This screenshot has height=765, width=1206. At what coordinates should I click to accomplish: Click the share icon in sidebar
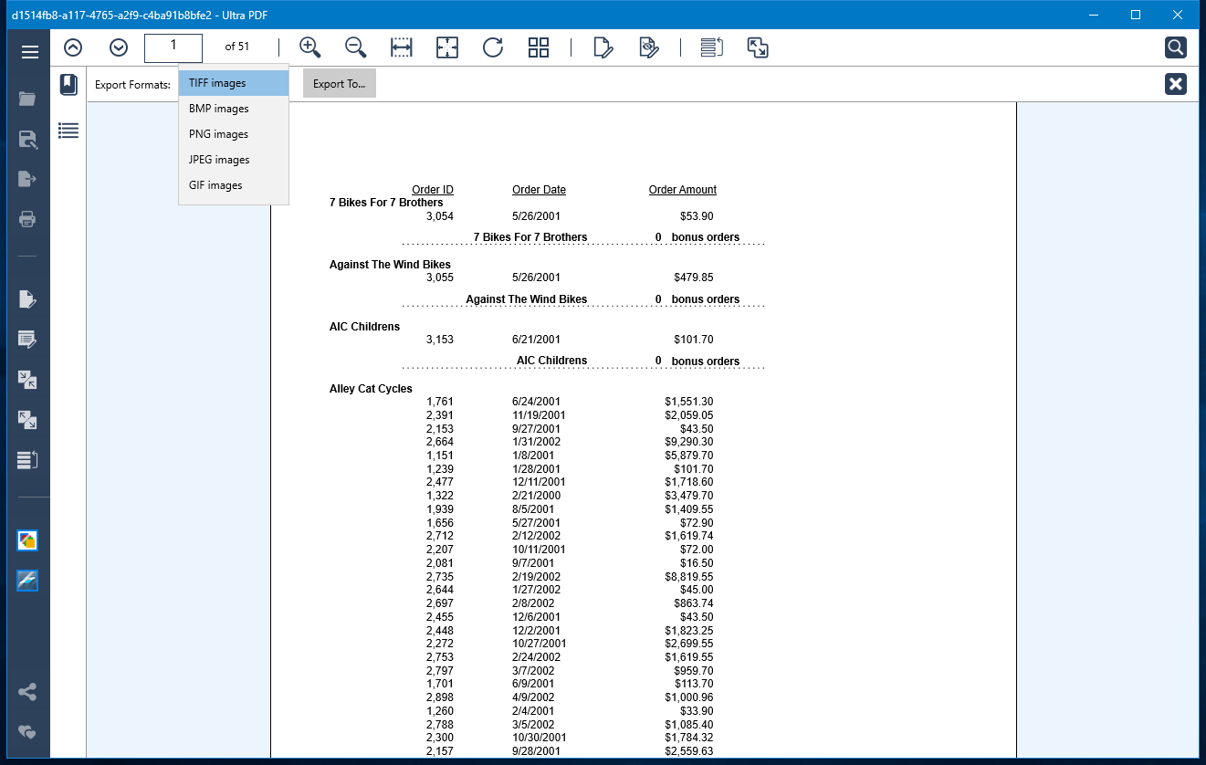tap(27, 692)
